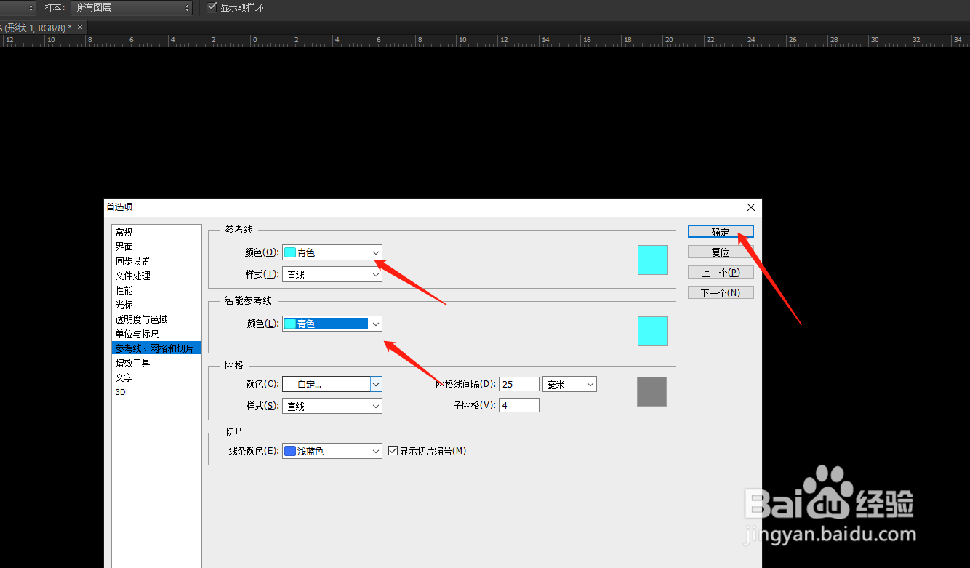Select 性能 in the preferences sidebar
970x568 pixels.
click(x=124, y=289)
